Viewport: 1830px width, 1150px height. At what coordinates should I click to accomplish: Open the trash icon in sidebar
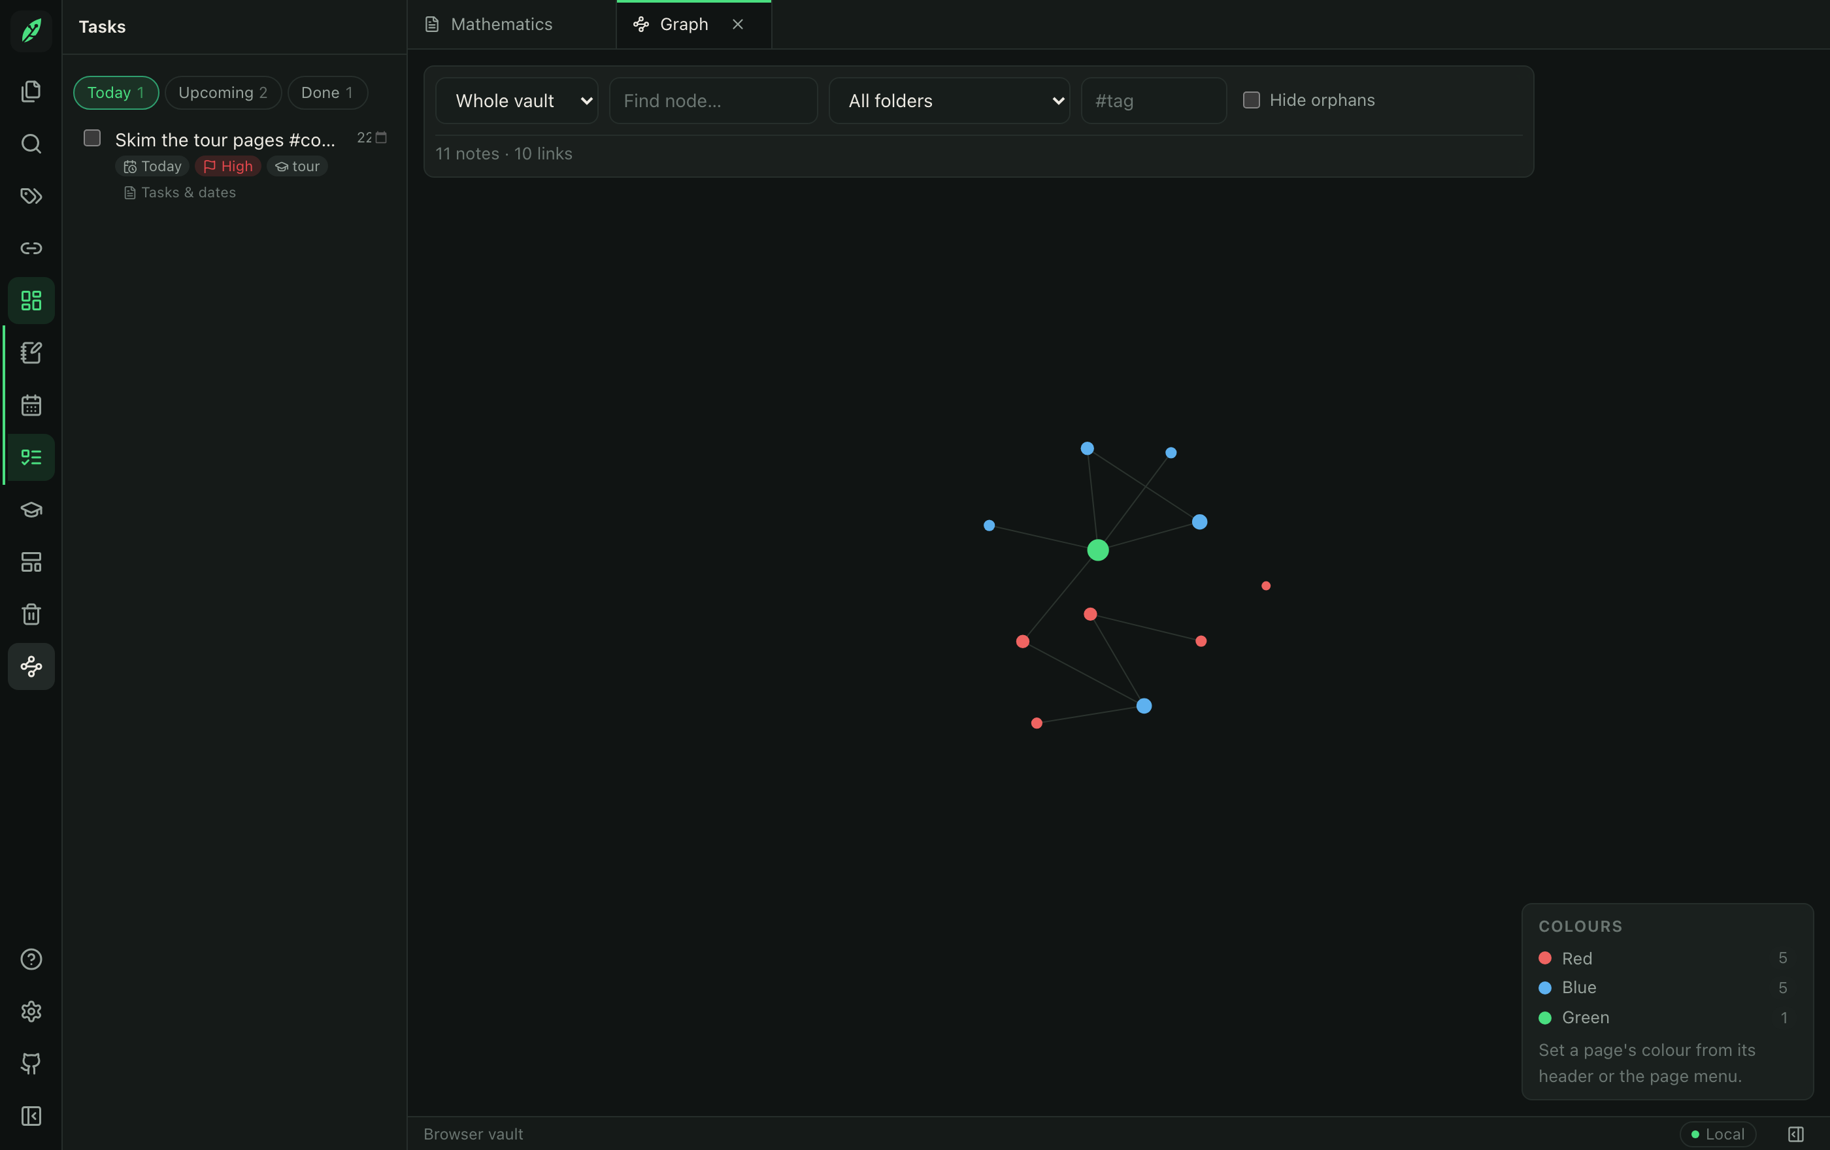click(x=31, y=614)
